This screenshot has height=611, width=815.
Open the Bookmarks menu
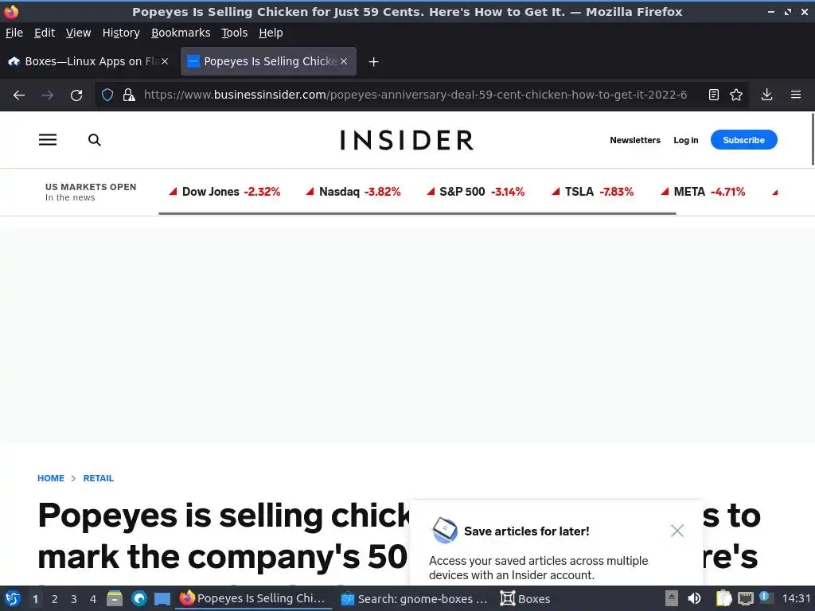point(181,33)
